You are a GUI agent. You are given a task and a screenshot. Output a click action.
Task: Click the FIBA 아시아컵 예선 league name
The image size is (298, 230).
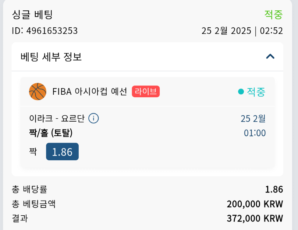tap(90, 91)
